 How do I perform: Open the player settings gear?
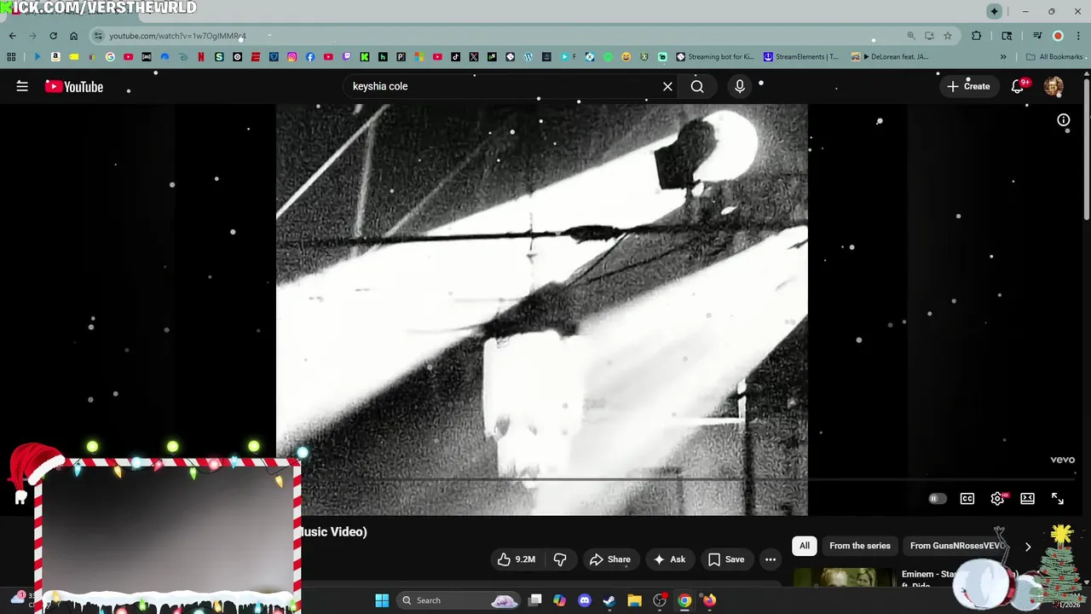[x=997, y=499]
